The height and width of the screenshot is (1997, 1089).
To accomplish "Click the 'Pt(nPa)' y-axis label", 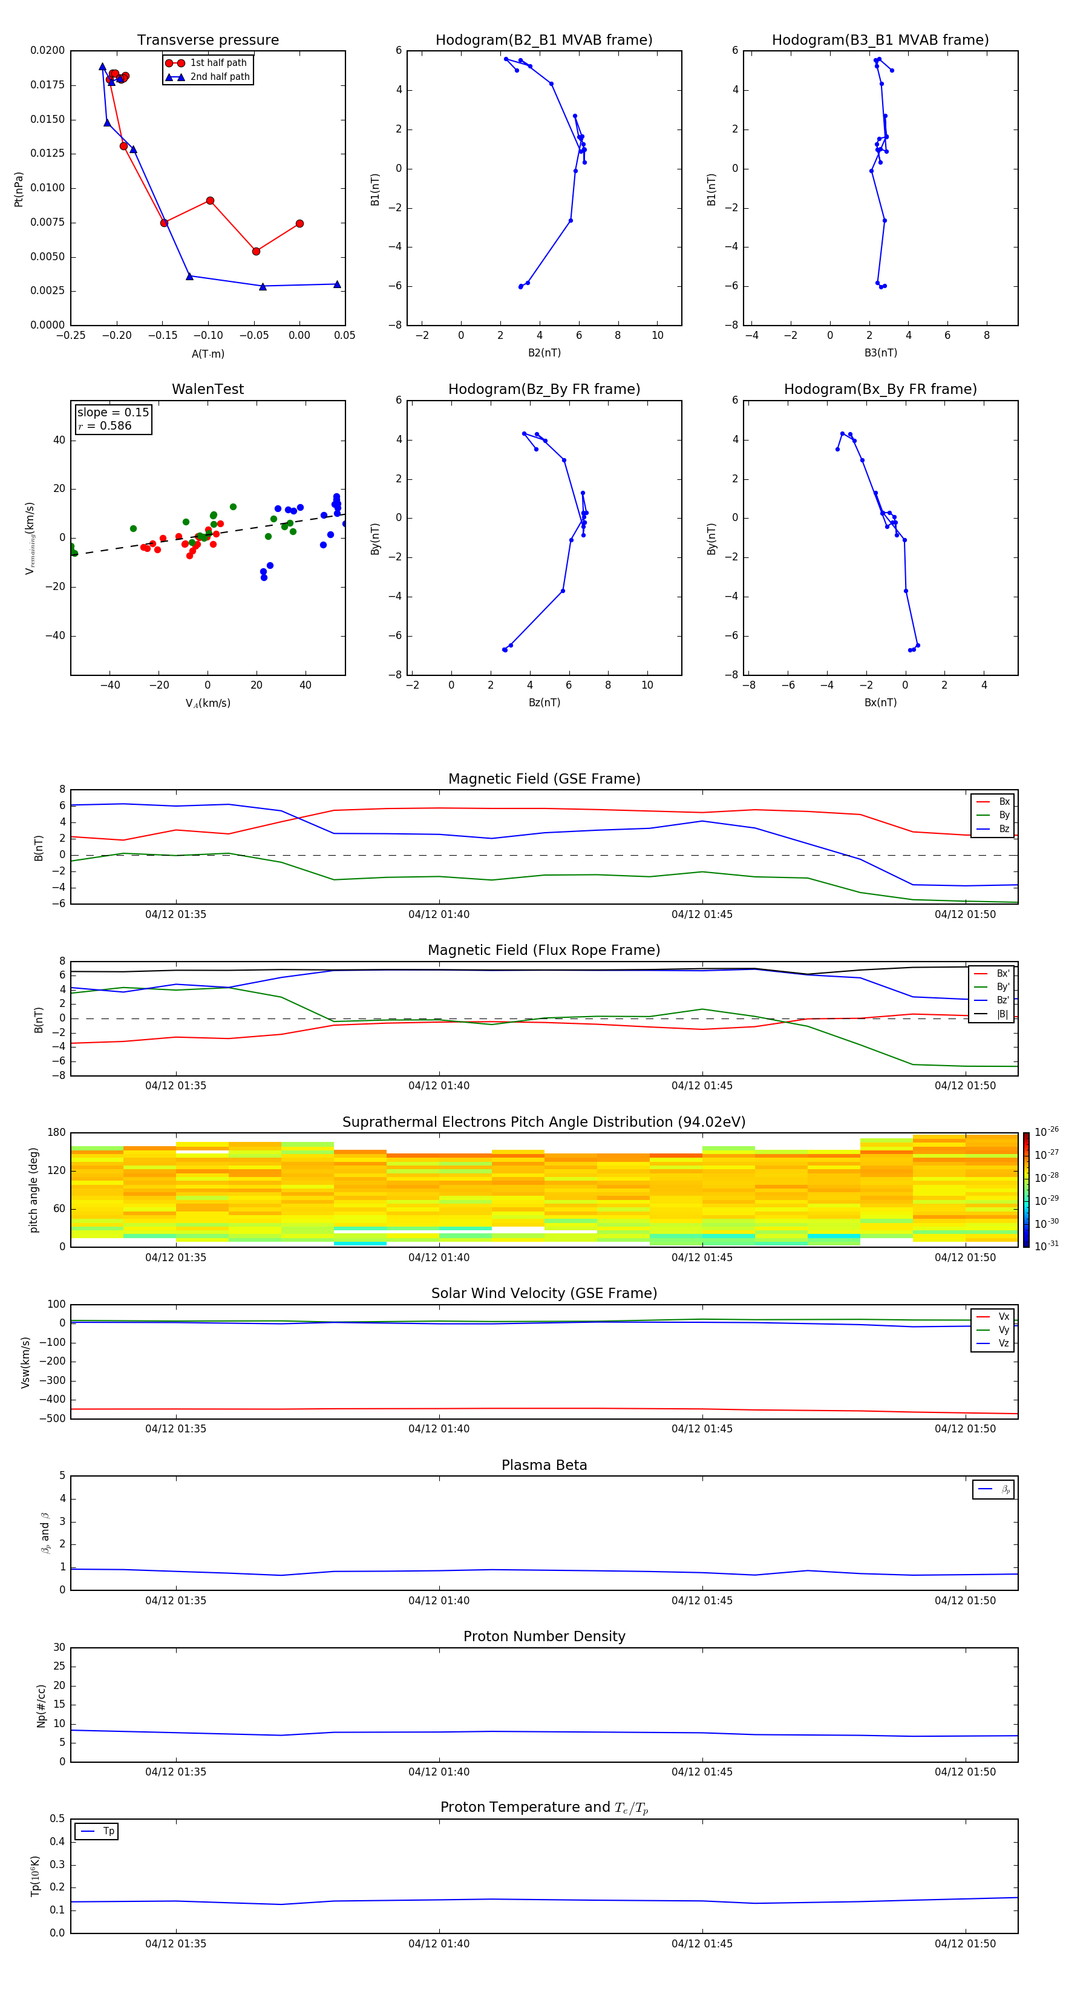I will pos(19,189).
